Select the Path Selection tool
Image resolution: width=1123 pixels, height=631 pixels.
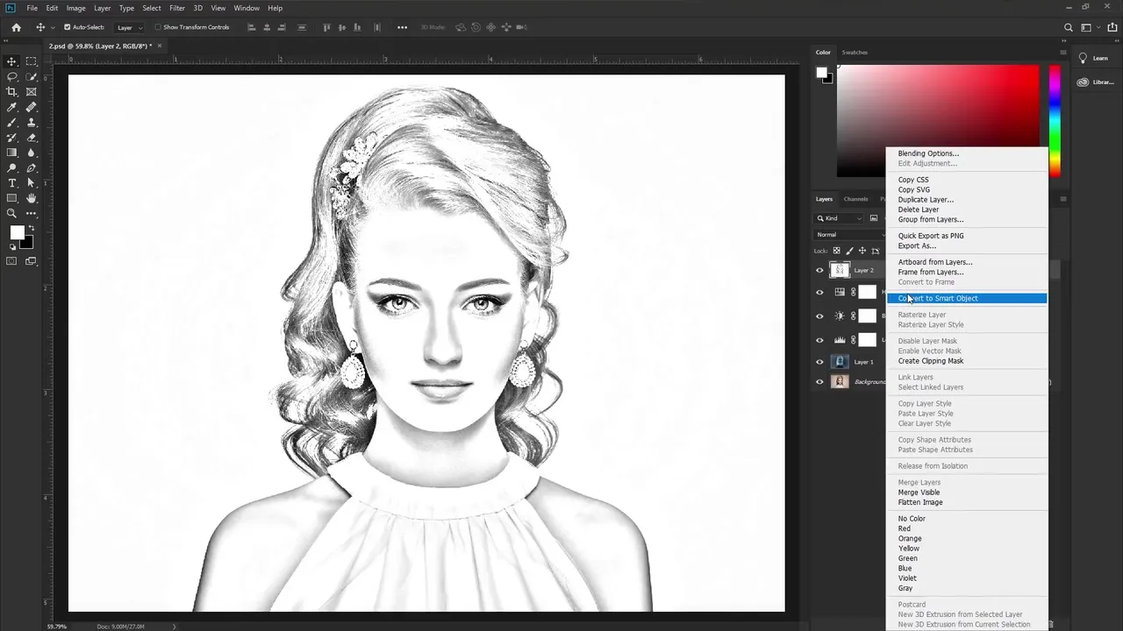click(x=32, y=183)
